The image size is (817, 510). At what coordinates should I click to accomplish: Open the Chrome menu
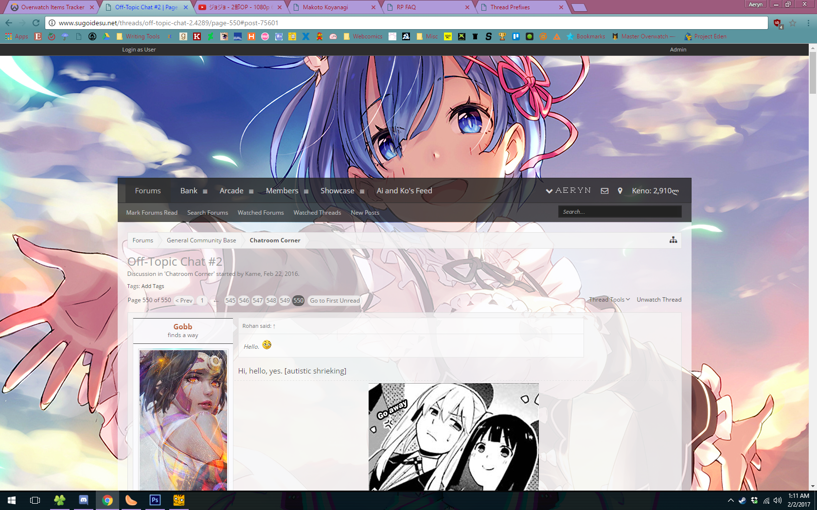tap(808, 23)
